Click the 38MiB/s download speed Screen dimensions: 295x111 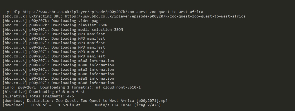pos(103,105)
